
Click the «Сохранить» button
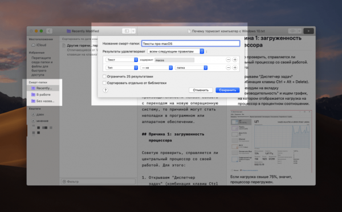[x=227, y=90]
